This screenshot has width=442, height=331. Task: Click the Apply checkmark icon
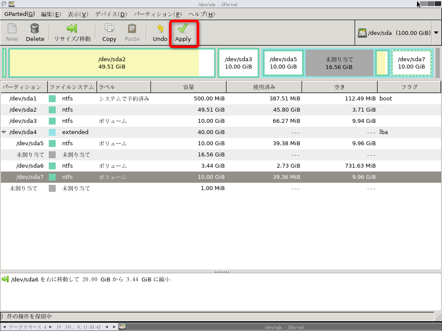pyautogui.click(x=183, y=28)
